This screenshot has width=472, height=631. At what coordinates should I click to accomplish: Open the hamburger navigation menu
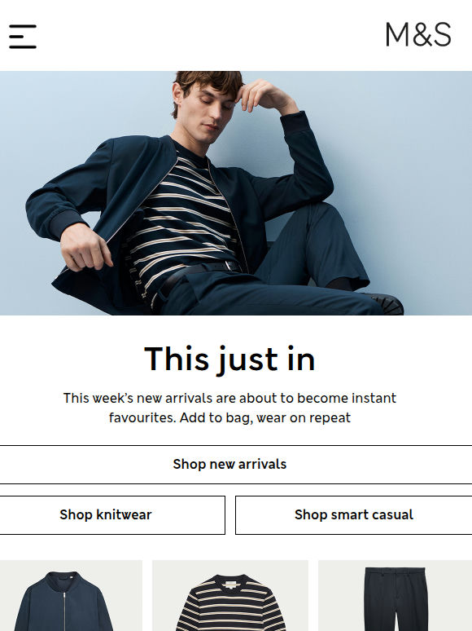pyautogui.click(x=23, y=37)
